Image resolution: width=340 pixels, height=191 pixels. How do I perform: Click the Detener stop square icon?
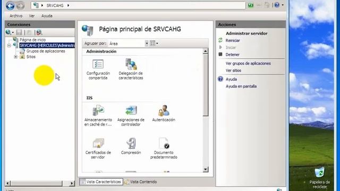pyautogui.click(x=220, y=54)
